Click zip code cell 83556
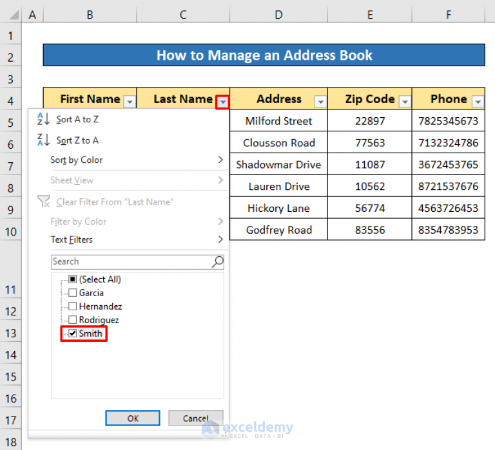 (x=370, y=230)
